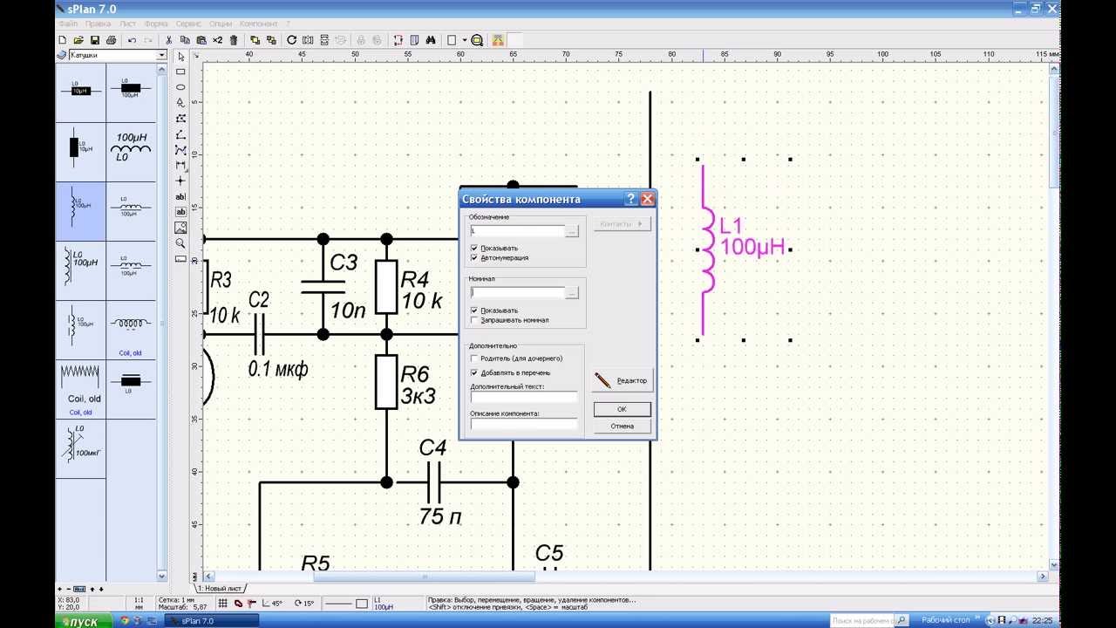Click the Rotate icon in toolbar
The height and width of the screenshot is (628, 1116).
(292, 40)
